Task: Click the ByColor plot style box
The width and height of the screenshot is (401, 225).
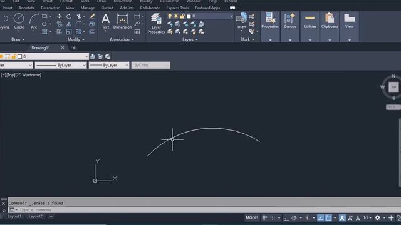Action: 150,65
